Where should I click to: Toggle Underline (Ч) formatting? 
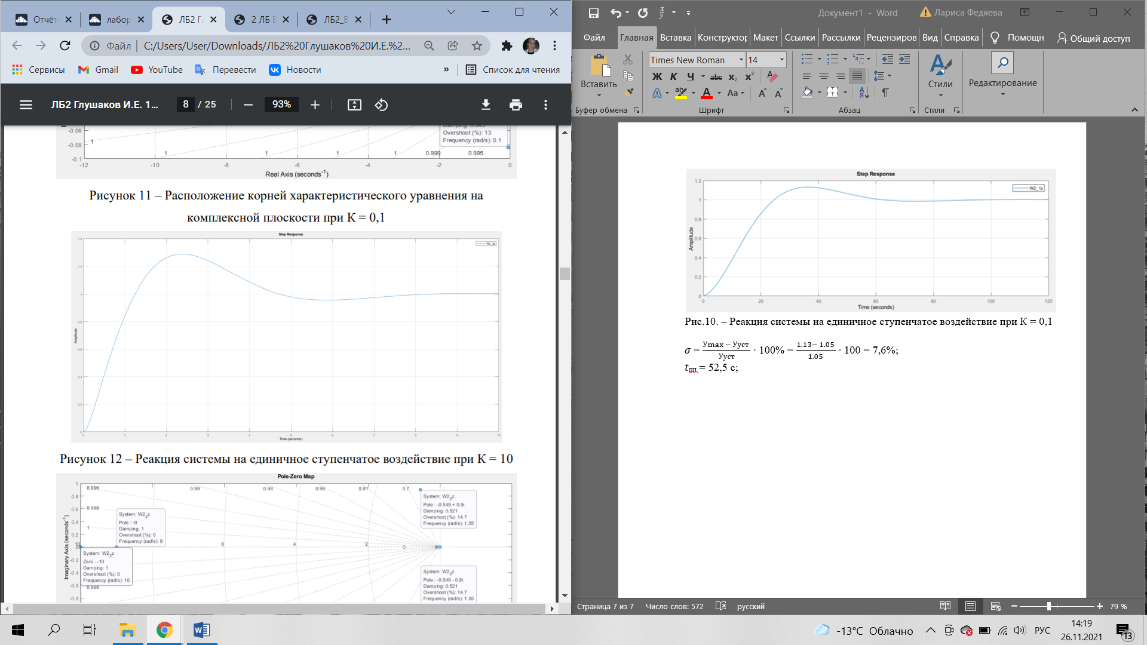point(691,76)
